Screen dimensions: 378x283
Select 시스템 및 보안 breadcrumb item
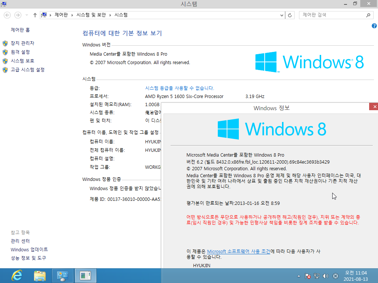coord(91,15)
